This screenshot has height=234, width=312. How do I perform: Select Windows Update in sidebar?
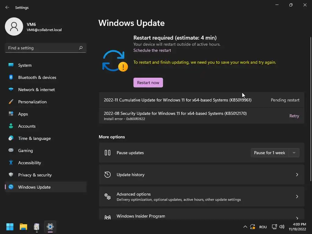tap(46, 187)
